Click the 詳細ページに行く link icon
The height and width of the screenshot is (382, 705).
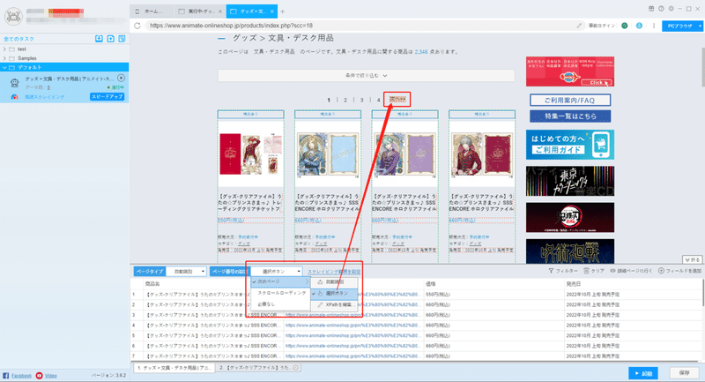612,271
